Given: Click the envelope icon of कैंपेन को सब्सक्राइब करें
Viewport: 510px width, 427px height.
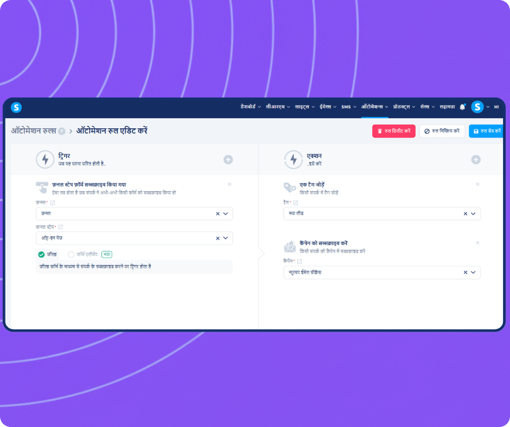Looking at the screenshot, I should point(290,247).
